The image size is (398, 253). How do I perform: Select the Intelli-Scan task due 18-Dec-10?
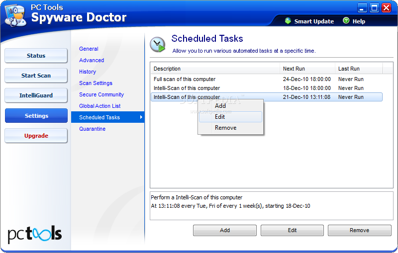pyautogui.click(x=267, y=88)
